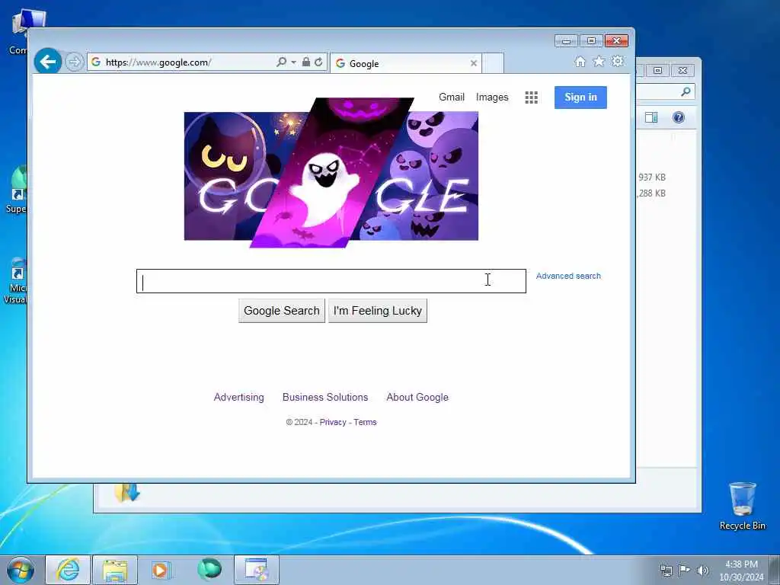
Task: Go back with the IE back arrow
Action: coord(48,62)
